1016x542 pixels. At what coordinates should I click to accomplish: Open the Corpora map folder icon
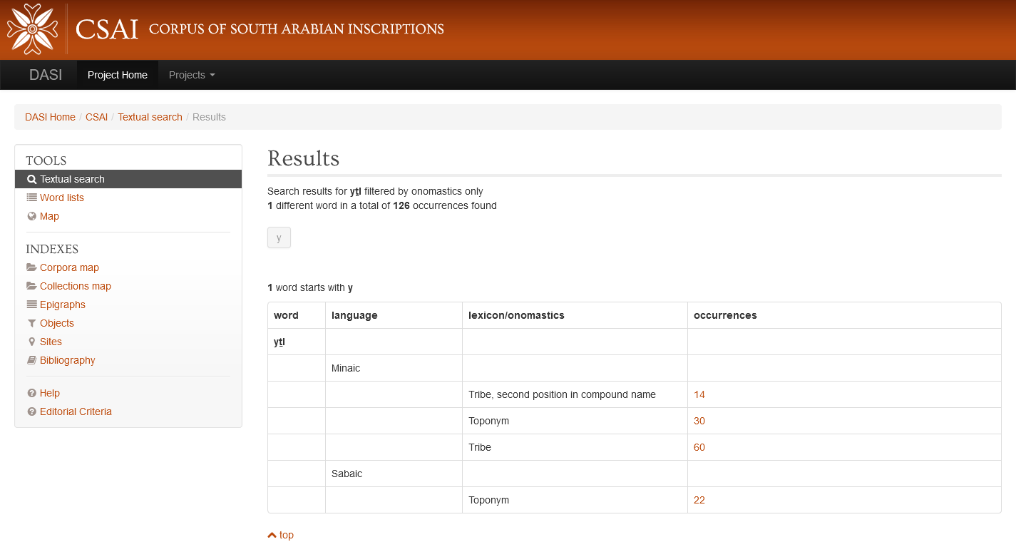tap(31, 267)
